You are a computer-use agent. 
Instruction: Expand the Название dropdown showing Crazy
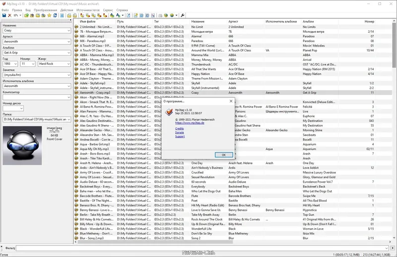click(68, 30)
